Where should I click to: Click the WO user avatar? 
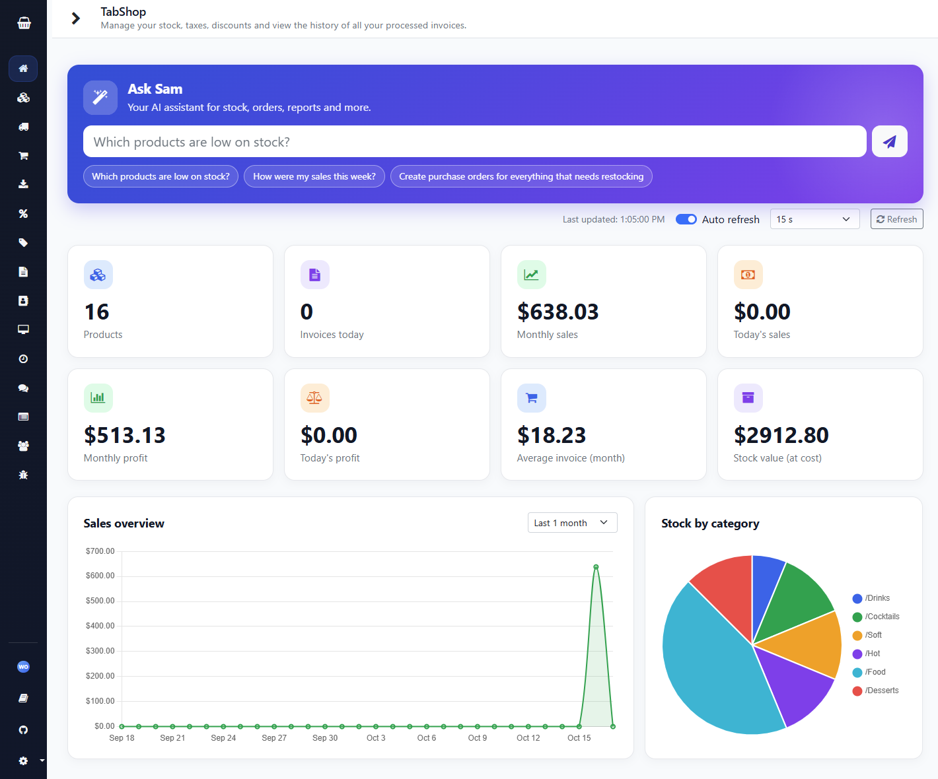tap(23, 667)
